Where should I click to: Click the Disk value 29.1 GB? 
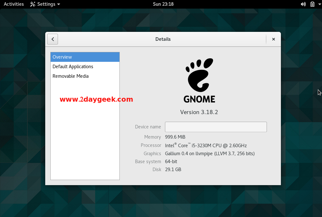[x=173, y=169]
